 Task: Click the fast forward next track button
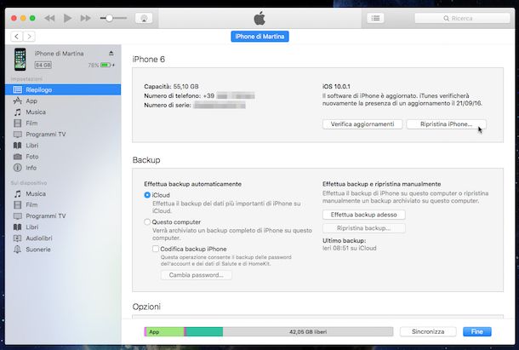pos(85,18)
